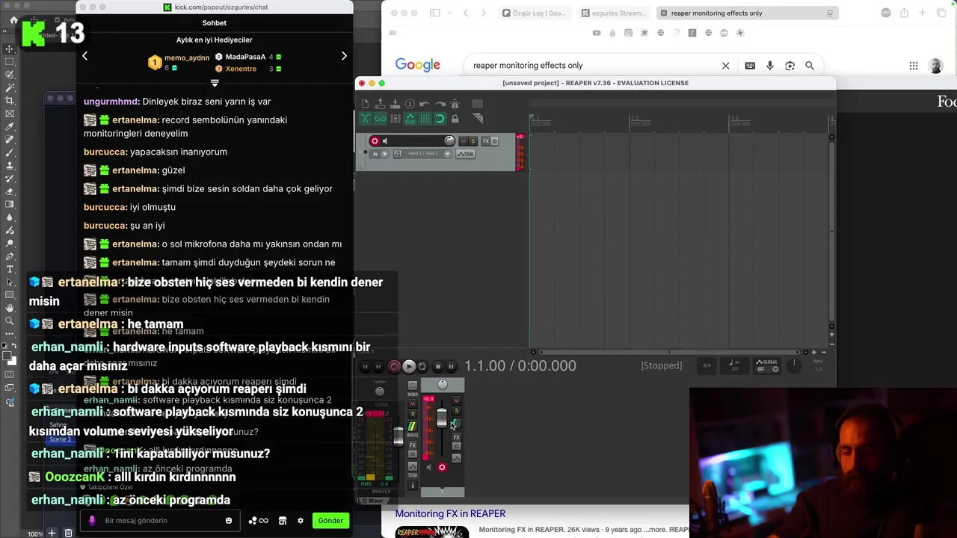Click the transport Stop button
This screenshot has height=538, width=957.
tap(438, 366)
